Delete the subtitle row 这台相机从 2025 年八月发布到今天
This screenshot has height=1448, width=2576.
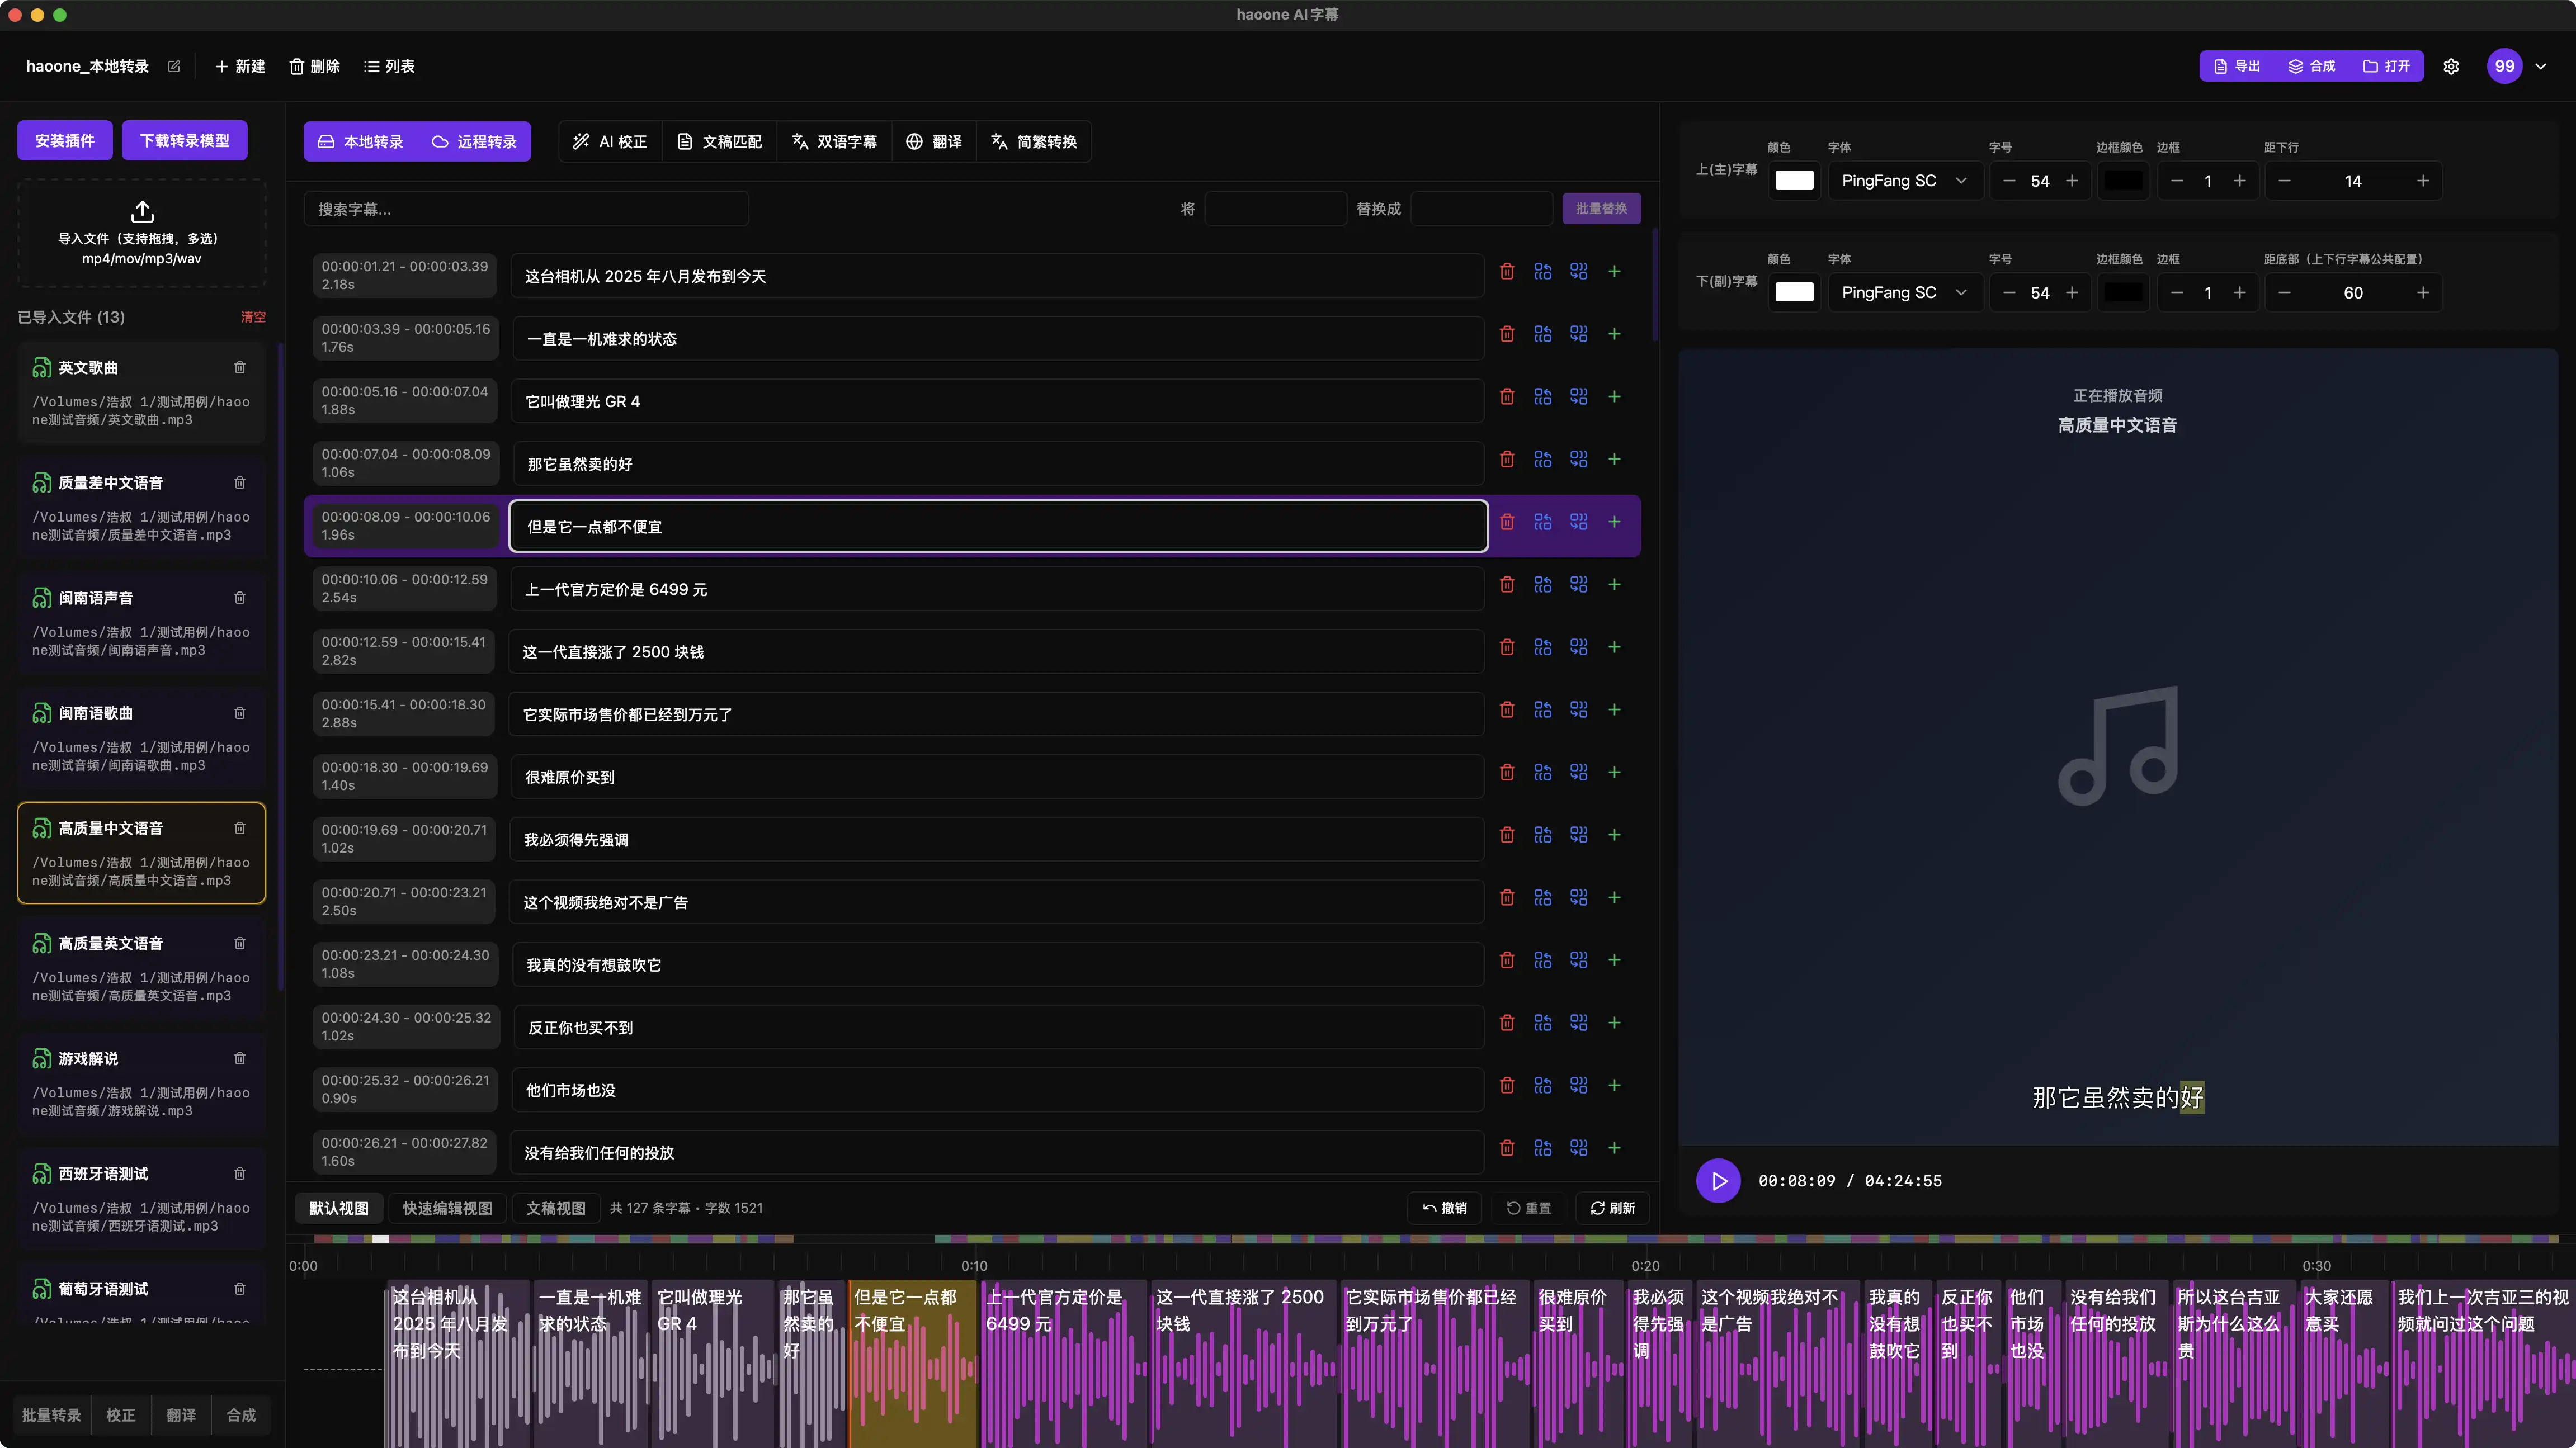point(1507,271)
